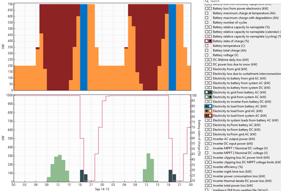This screenshot has height=191, width=281.
Task: Check first box for Electricity from grid (kW)
Action: click(207, 69)
